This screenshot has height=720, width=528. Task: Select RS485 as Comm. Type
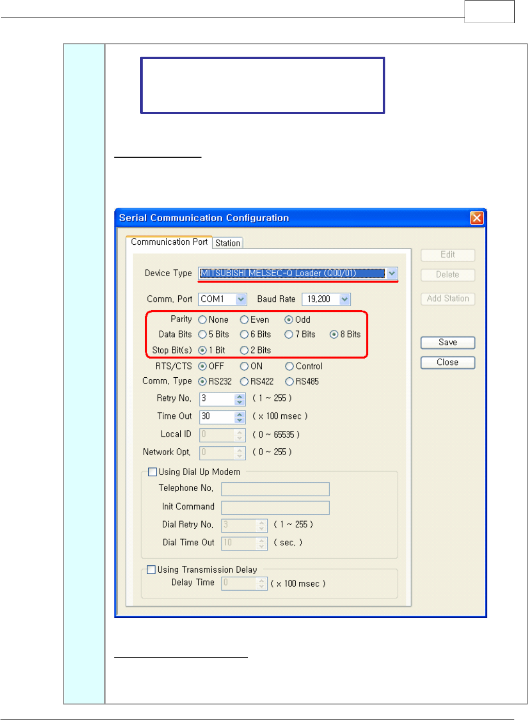pyautogui.click(x=289, y=382)
